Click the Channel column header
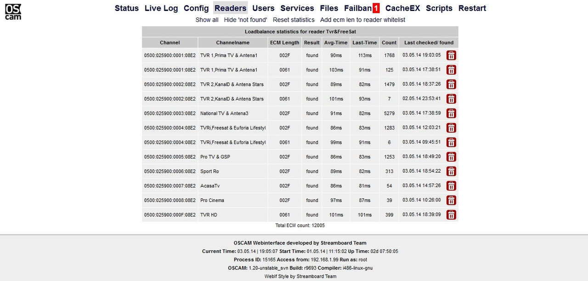Screen dimensions: 588x281 (x=170, y=42)
